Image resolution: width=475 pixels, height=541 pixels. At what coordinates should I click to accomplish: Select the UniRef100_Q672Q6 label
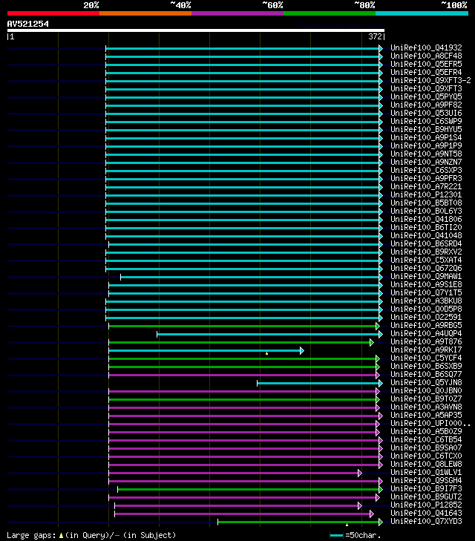pos(426,268)
